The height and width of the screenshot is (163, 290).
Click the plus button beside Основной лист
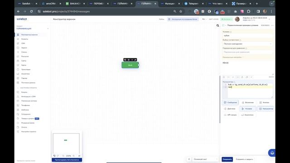(189, 159)
